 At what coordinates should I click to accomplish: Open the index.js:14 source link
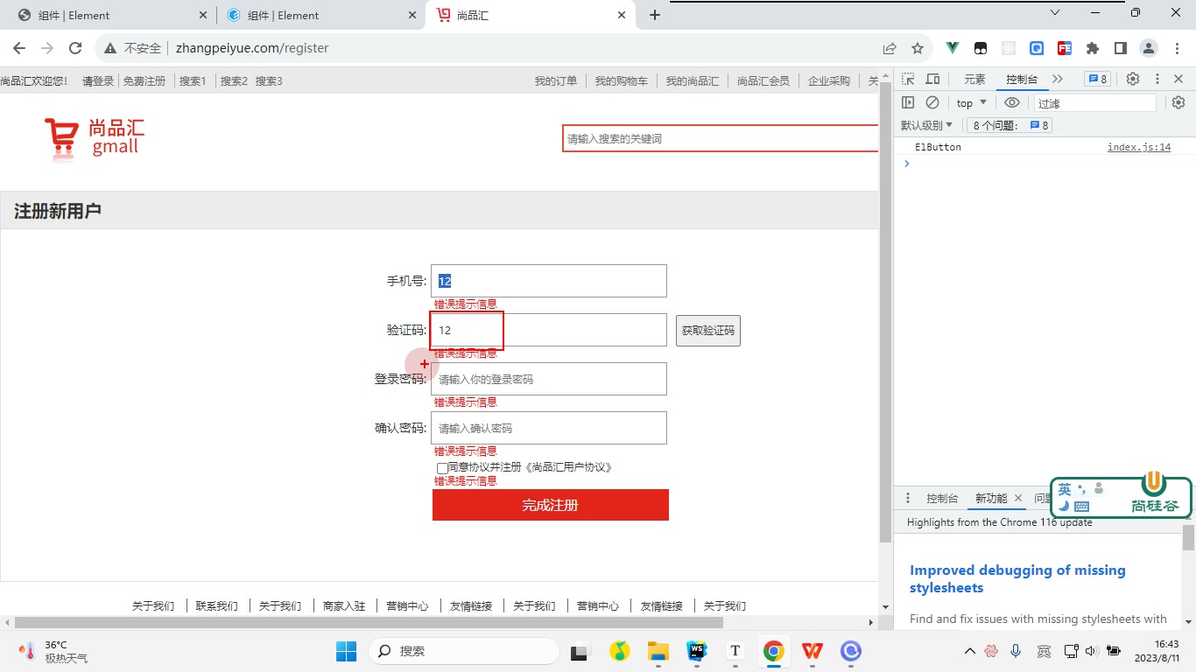[1139, 147]
